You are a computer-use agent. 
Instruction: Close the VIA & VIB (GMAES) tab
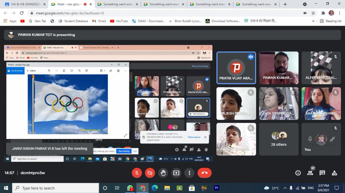[44, 4]
